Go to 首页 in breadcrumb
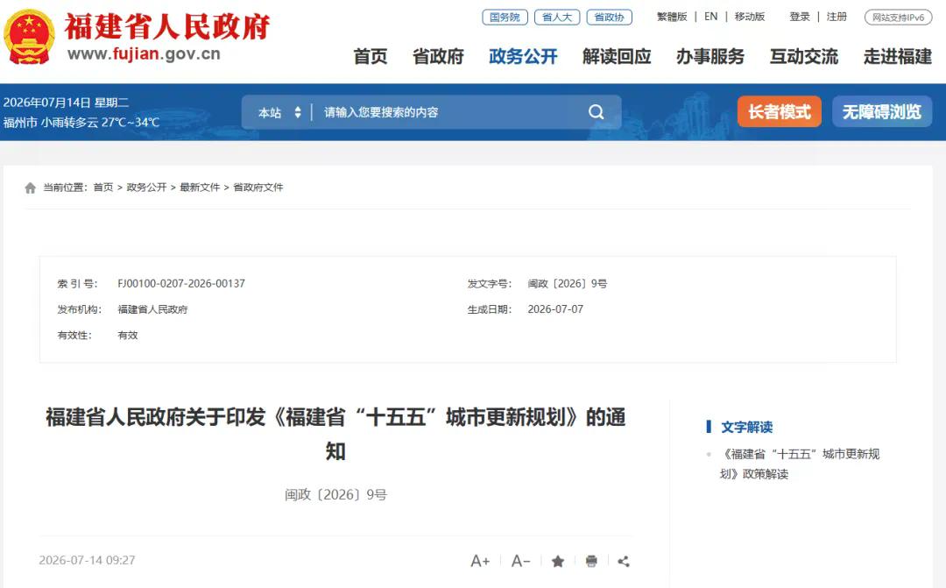 pos(103,188)
